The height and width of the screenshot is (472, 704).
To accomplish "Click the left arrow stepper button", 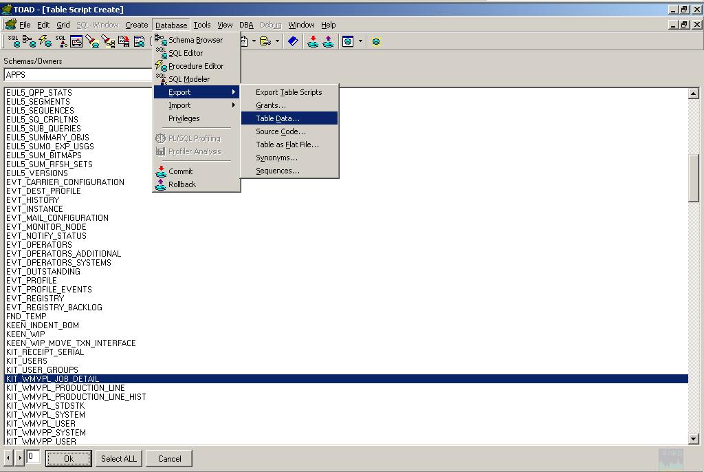I will tap(8, 458).
